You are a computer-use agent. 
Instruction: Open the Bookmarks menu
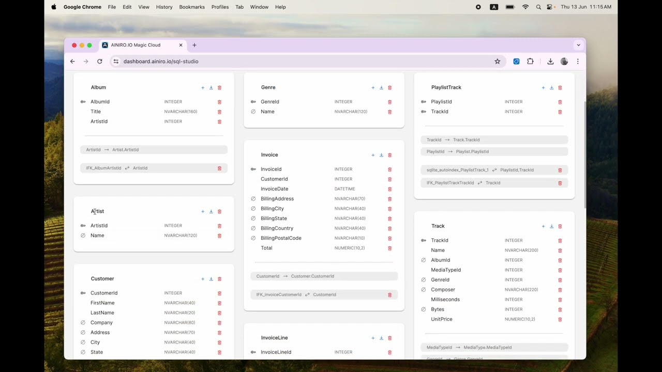coord(192,7)
